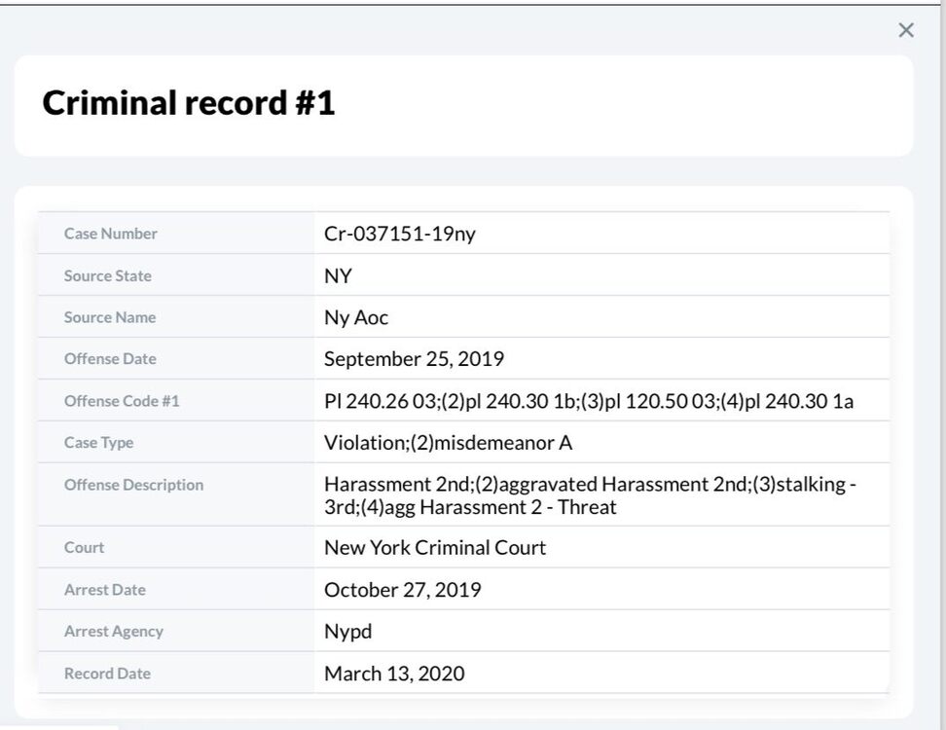The height and width of the screenshot is (730, 946).
Task: Click the 'Nypd' arrest agency value
Action: [347, 632]
